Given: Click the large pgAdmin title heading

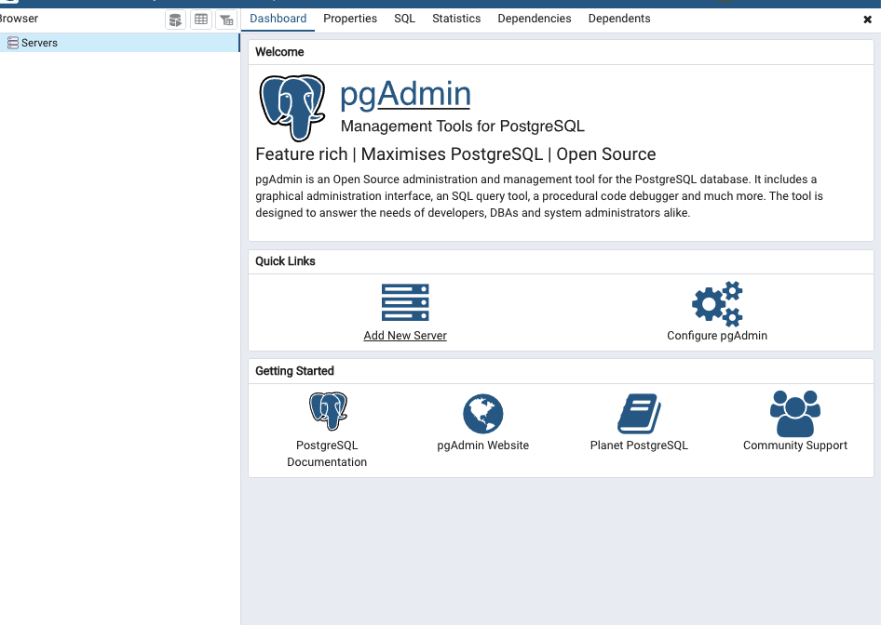Looking at the screenshot, I should 406,94.
